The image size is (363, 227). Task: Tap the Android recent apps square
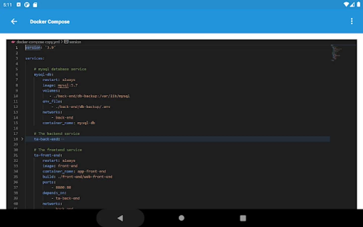pyautogui.click(x=243, y=218)
